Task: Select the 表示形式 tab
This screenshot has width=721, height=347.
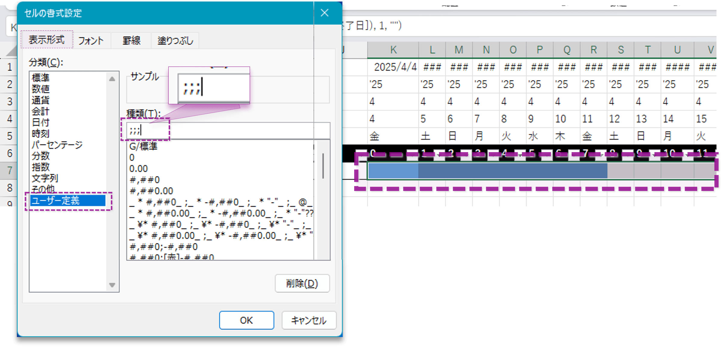Action: pos(47,39)
